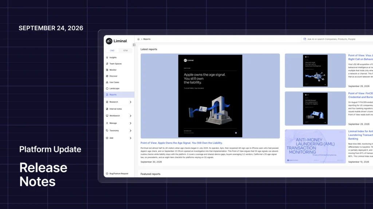Switch to the CMD mode toggle
Viewport: 373px width, 209px height.
click(x=112, y=50)
